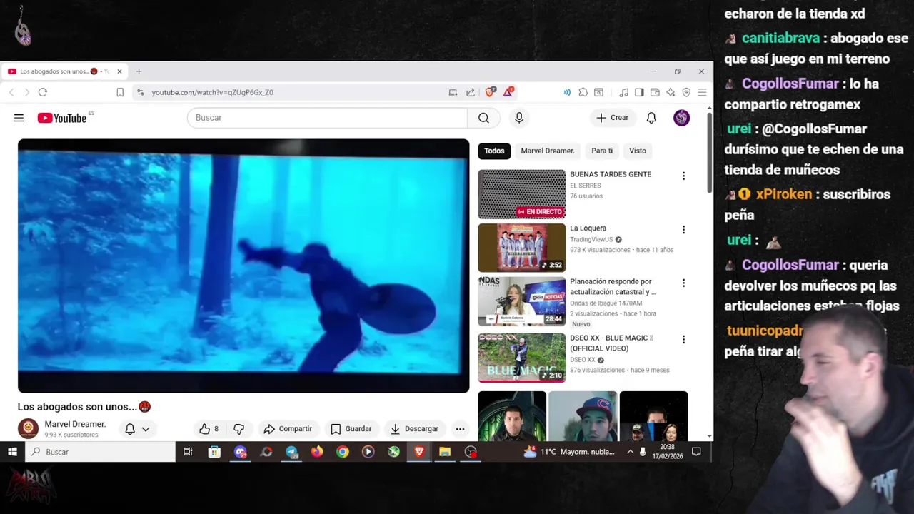Open the Windows notification center icon
Screen dimensions: 914x514
pyautogui.click(x=696, y=452)
